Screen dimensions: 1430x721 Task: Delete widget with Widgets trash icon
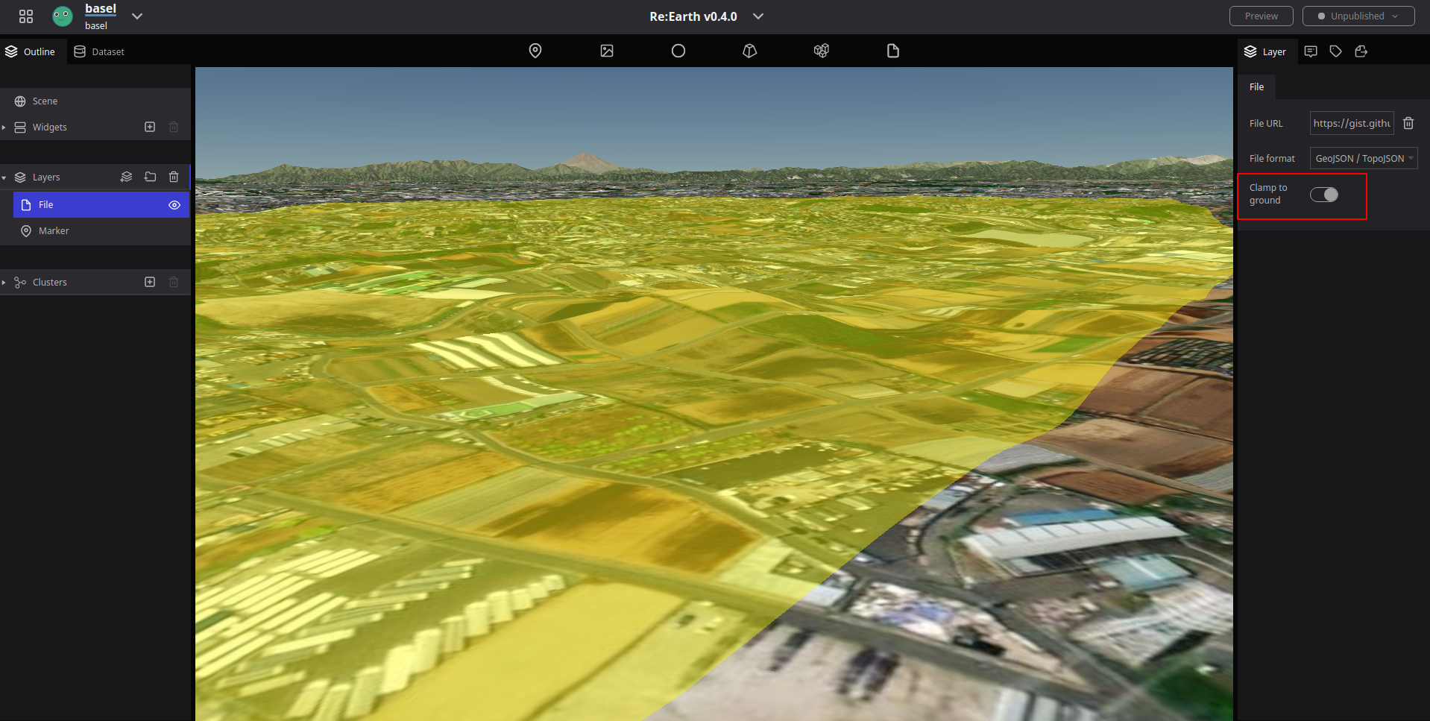(x=174, y=127)
